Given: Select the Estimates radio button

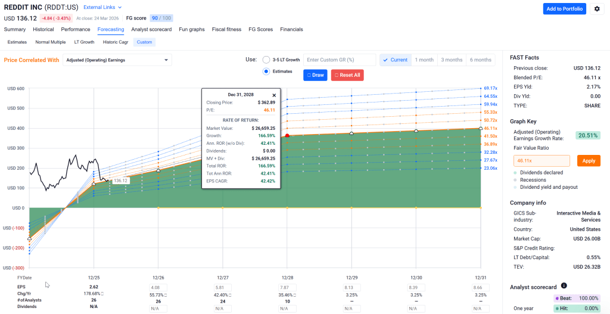Looking at the screenshot, I should tap(266, 71).
